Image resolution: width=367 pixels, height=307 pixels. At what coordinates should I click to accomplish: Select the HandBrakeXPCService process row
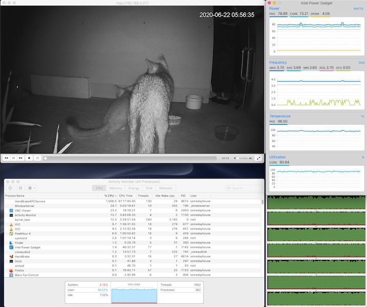point(132,201)
